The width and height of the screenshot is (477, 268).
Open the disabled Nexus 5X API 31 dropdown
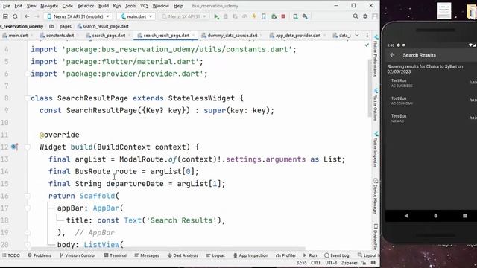[x=184, y=16]
